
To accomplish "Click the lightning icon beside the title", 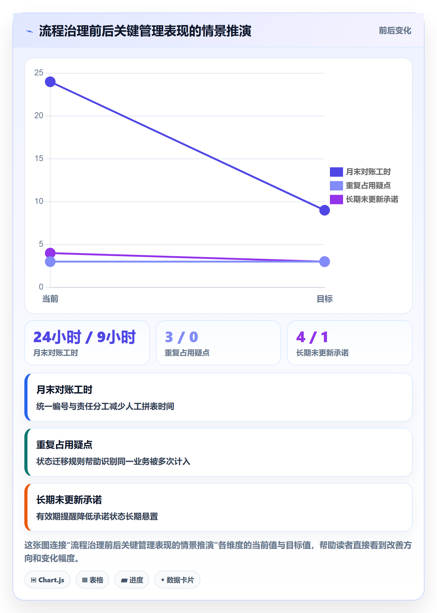I will [30, 31].
